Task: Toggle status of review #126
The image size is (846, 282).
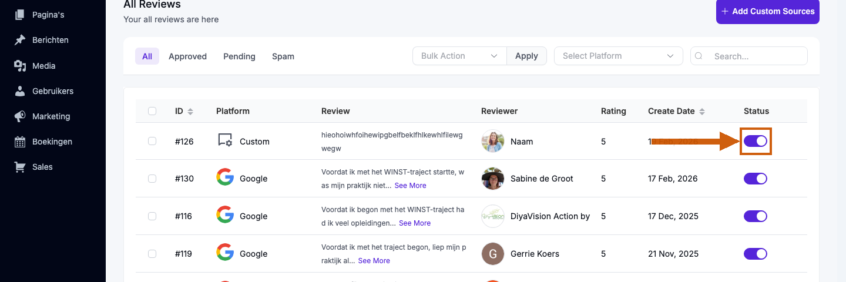Action: tap(756, 141)
